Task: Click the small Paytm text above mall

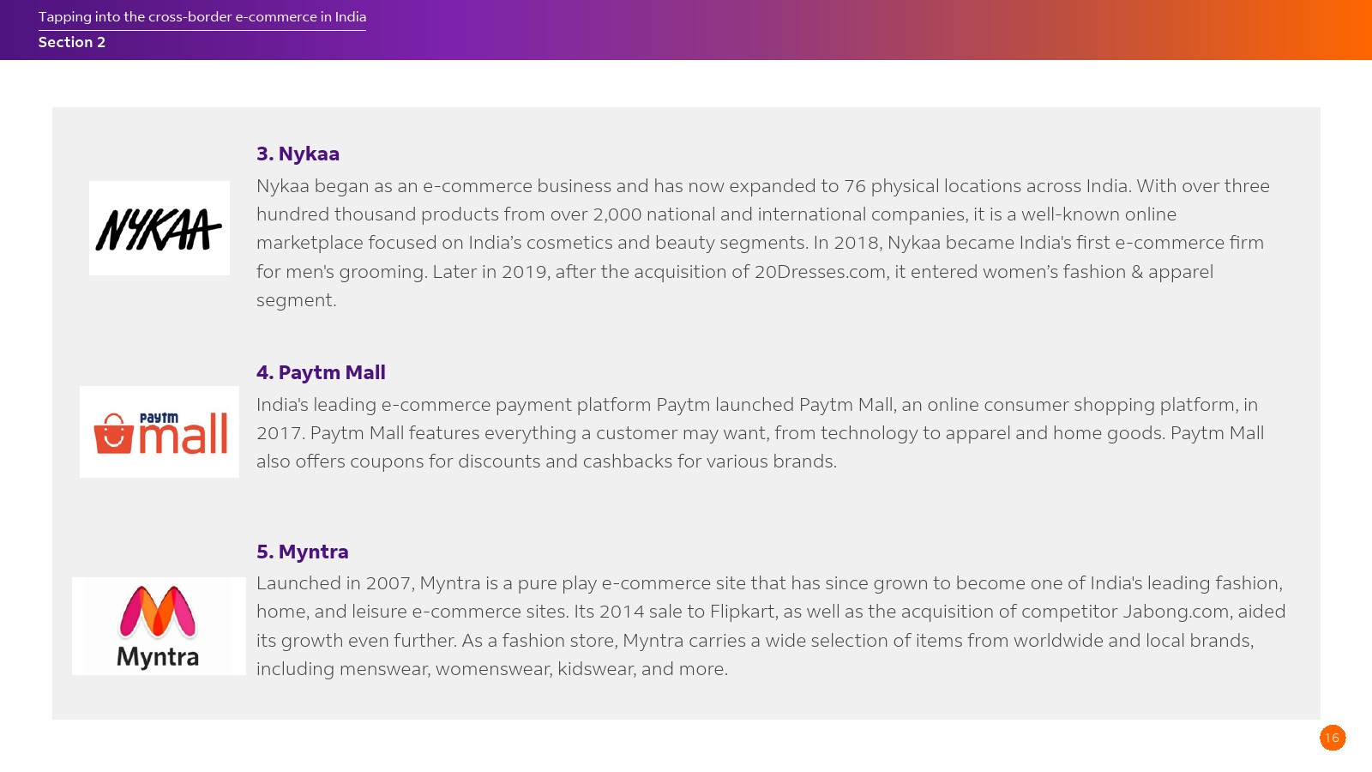Action: [x=159, y=418]
